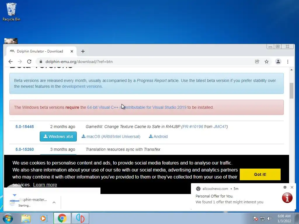Open beta version 5.0-15445 link
299x224 pixels.
(x=25, y=127)
